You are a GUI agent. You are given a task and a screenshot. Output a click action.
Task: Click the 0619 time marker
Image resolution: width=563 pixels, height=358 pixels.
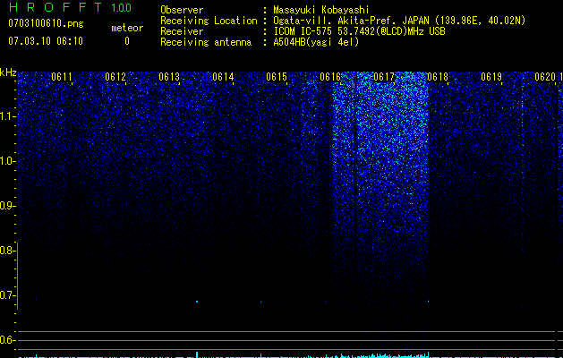(491, 77)
